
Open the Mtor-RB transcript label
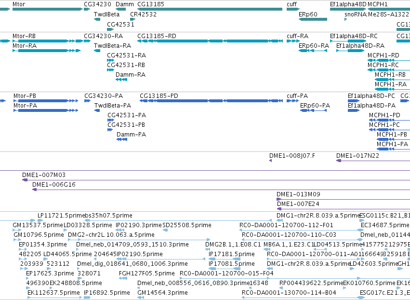point(24,36)
